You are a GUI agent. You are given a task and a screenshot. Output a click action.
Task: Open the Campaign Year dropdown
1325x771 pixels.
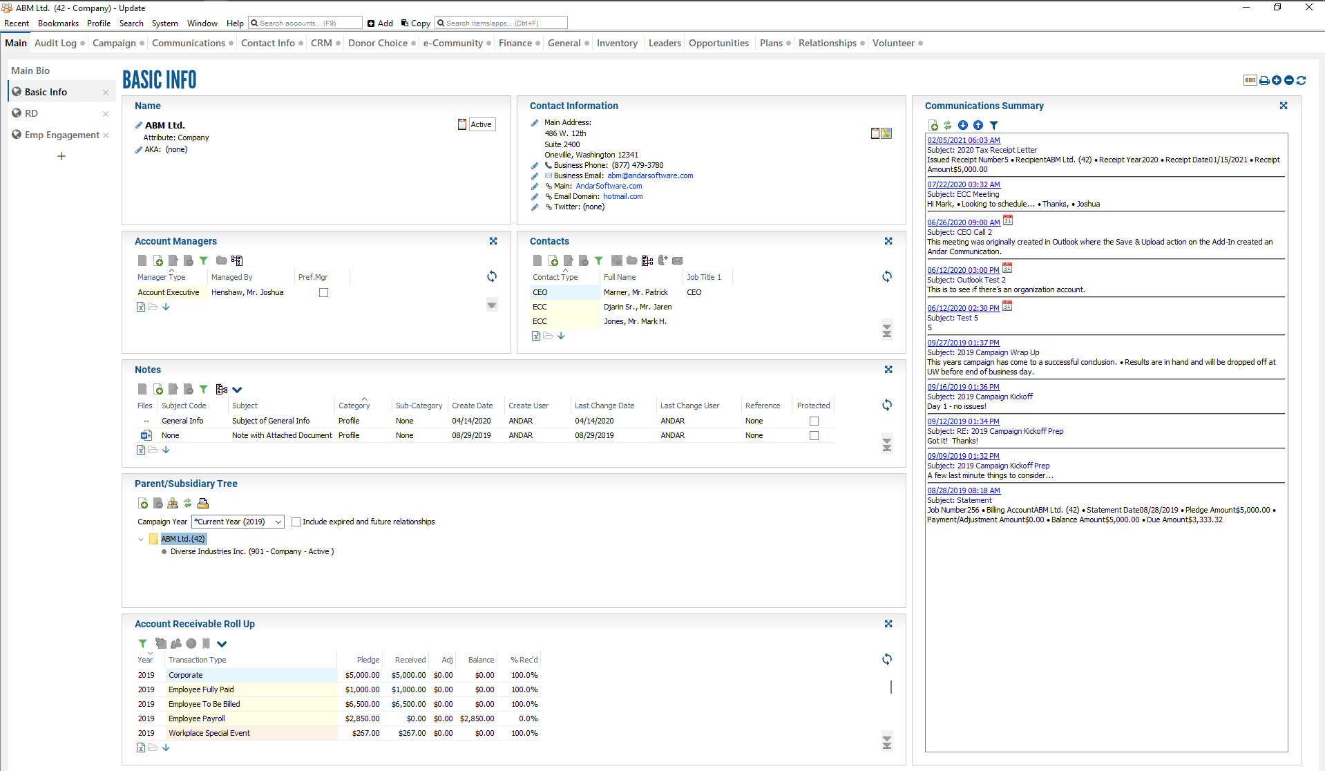[x=278, y=522]
